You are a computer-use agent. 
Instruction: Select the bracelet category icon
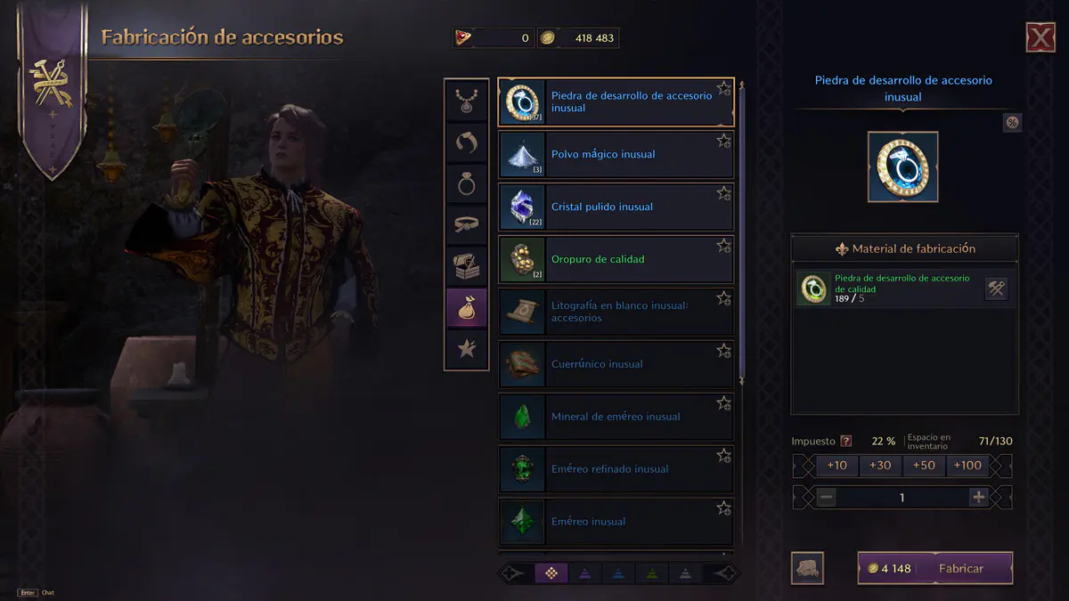[x=467, y=142]
